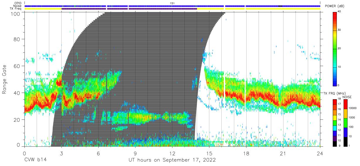This screenshot has width=360, height=166.
Task: Click 'UT hours on September 17, 2022' title
Action: tap(172, 160)
